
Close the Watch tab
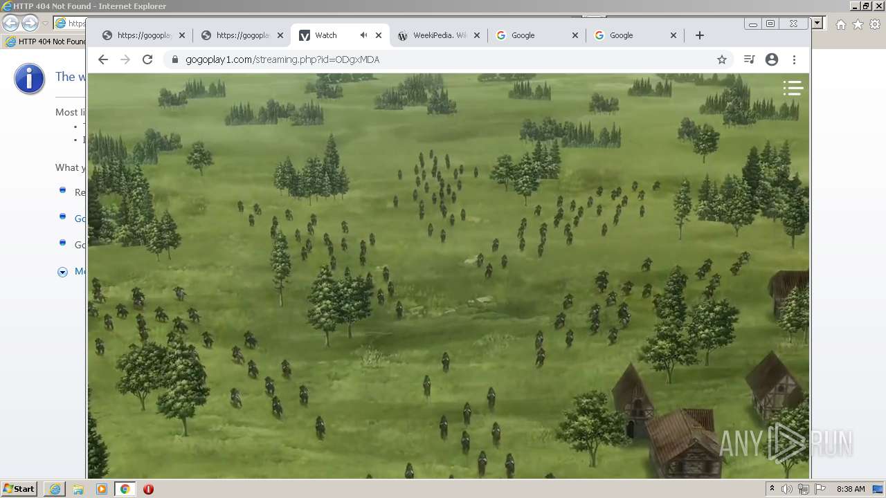click(379, 35)
